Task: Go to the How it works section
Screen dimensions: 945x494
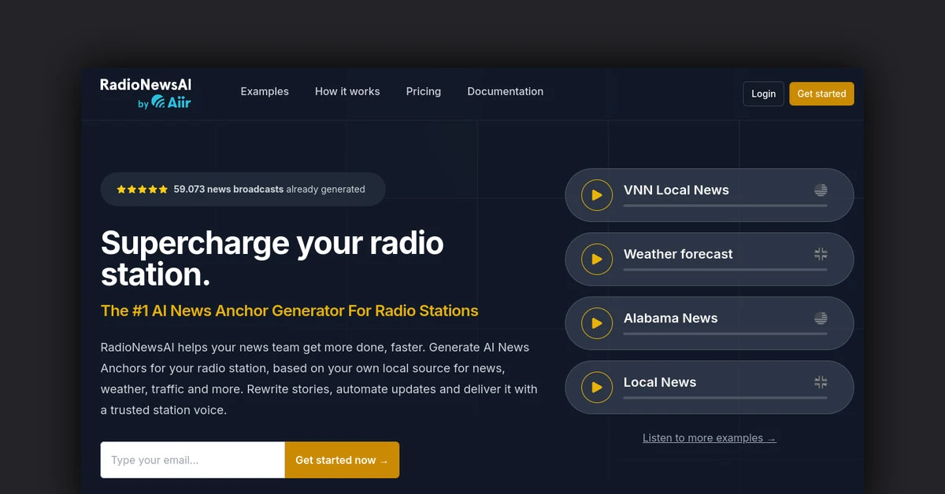Action: (x=347, y=91)
